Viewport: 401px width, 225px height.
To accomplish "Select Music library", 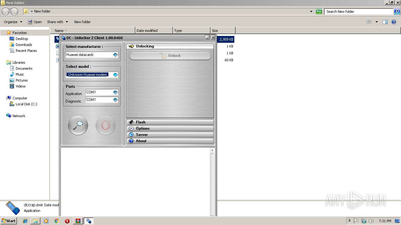I will coord(20,74).
